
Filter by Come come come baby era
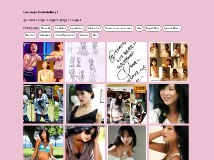coord(119,28)
